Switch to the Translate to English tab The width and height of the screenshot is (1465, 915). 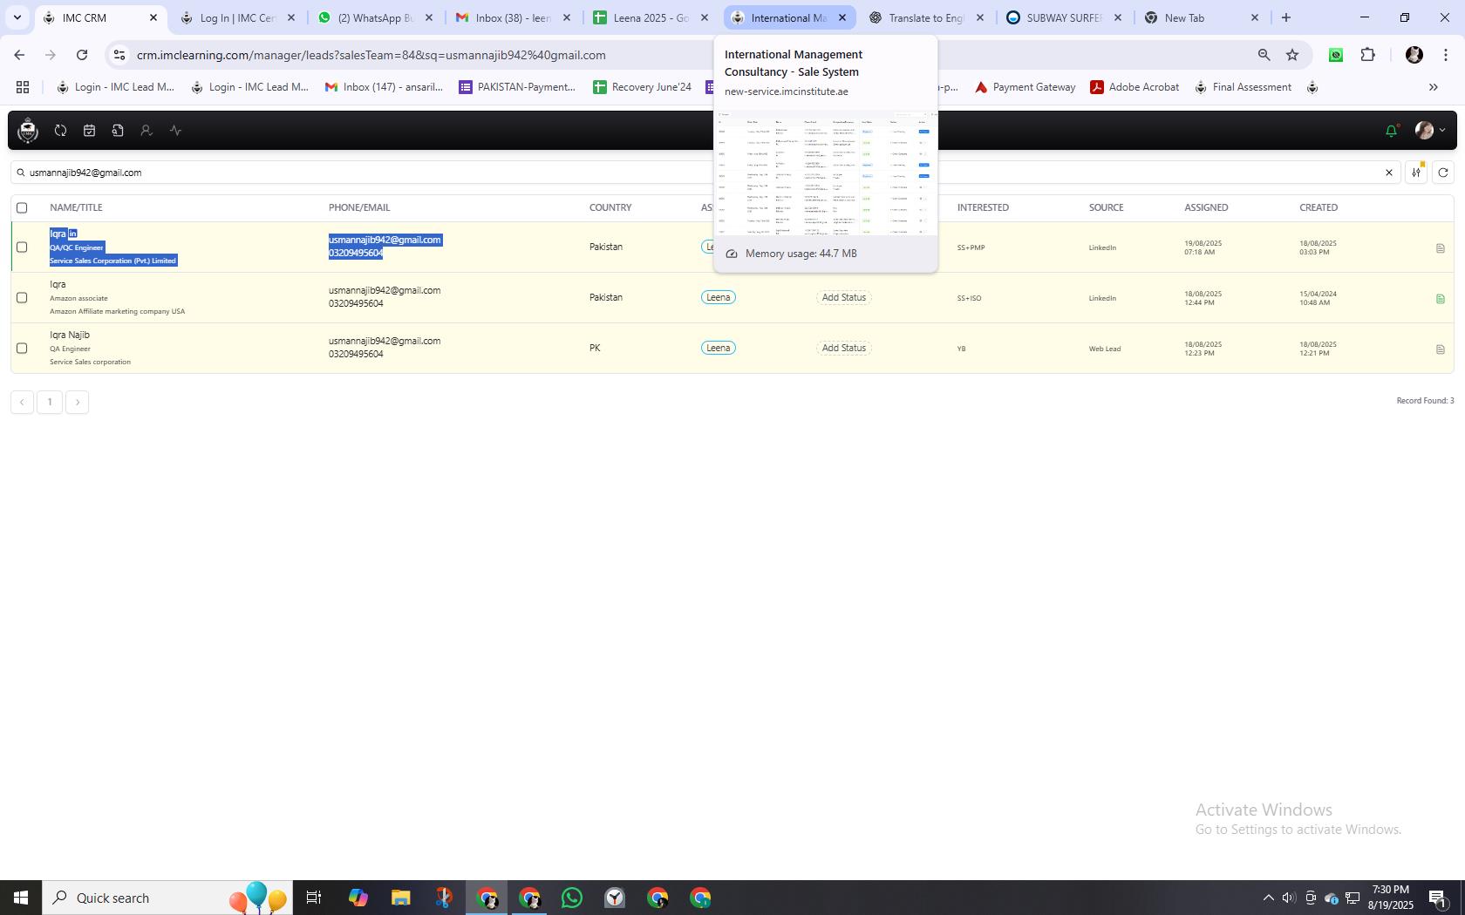(x=926, y=17)
